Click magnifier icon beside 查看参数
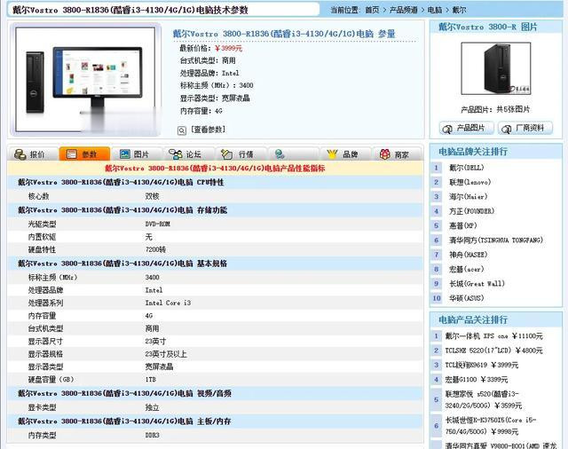Image resolution: width=568 pixels, height=449 pixels. click(182, 130)
